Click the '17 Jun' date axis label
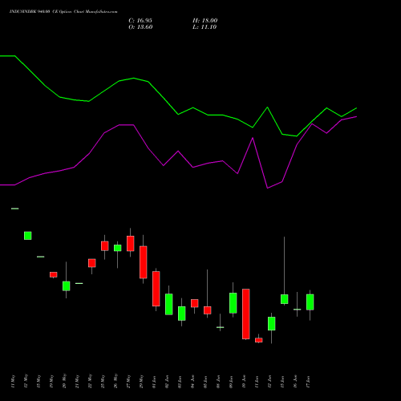The image size is (401, 401). (308, 382)
